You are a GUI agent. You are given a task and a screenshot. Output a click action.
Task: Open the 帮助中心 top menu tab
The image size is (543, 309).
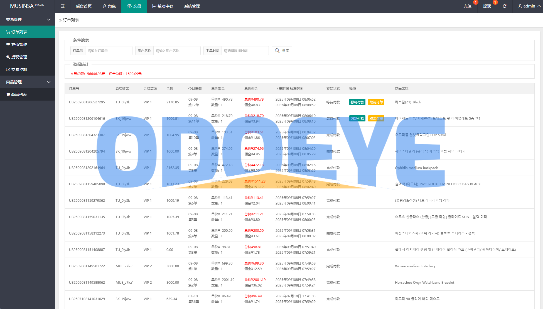pyautogui.click(x=163, y=6)
